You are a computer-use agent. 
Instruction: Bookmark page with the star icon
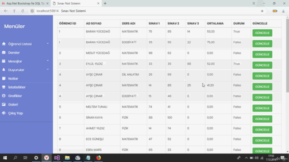coord(262,11)
